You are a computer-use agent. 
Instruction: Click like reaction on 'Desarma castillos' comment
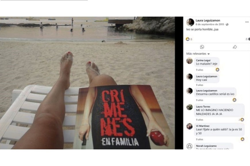(234, 100)
